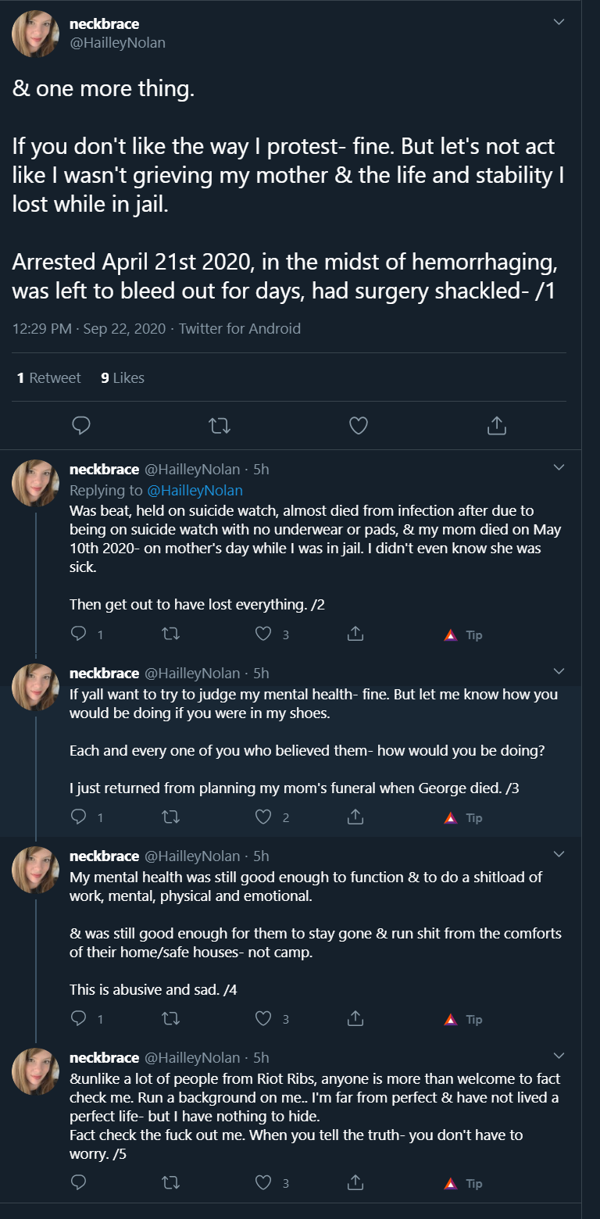View the 9 Likes list
Viewport: 600px width, 1219px height.
(x=123, y=377)
